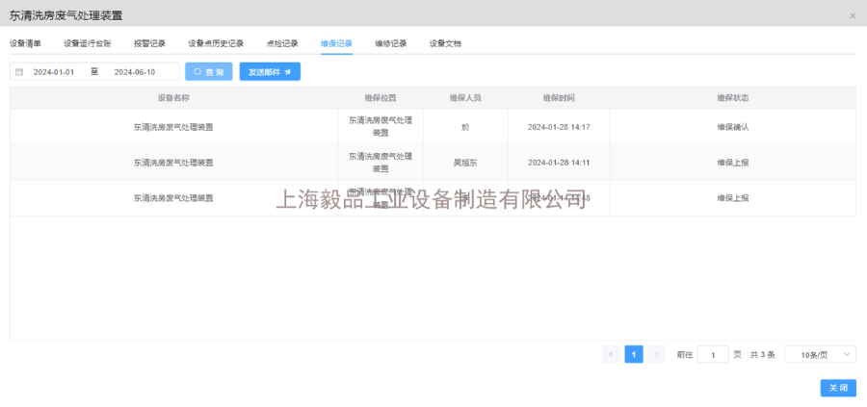Viewport: 867px width, 407px height.
Task: Open the 点检记录 tab
Action: (282, 43)
